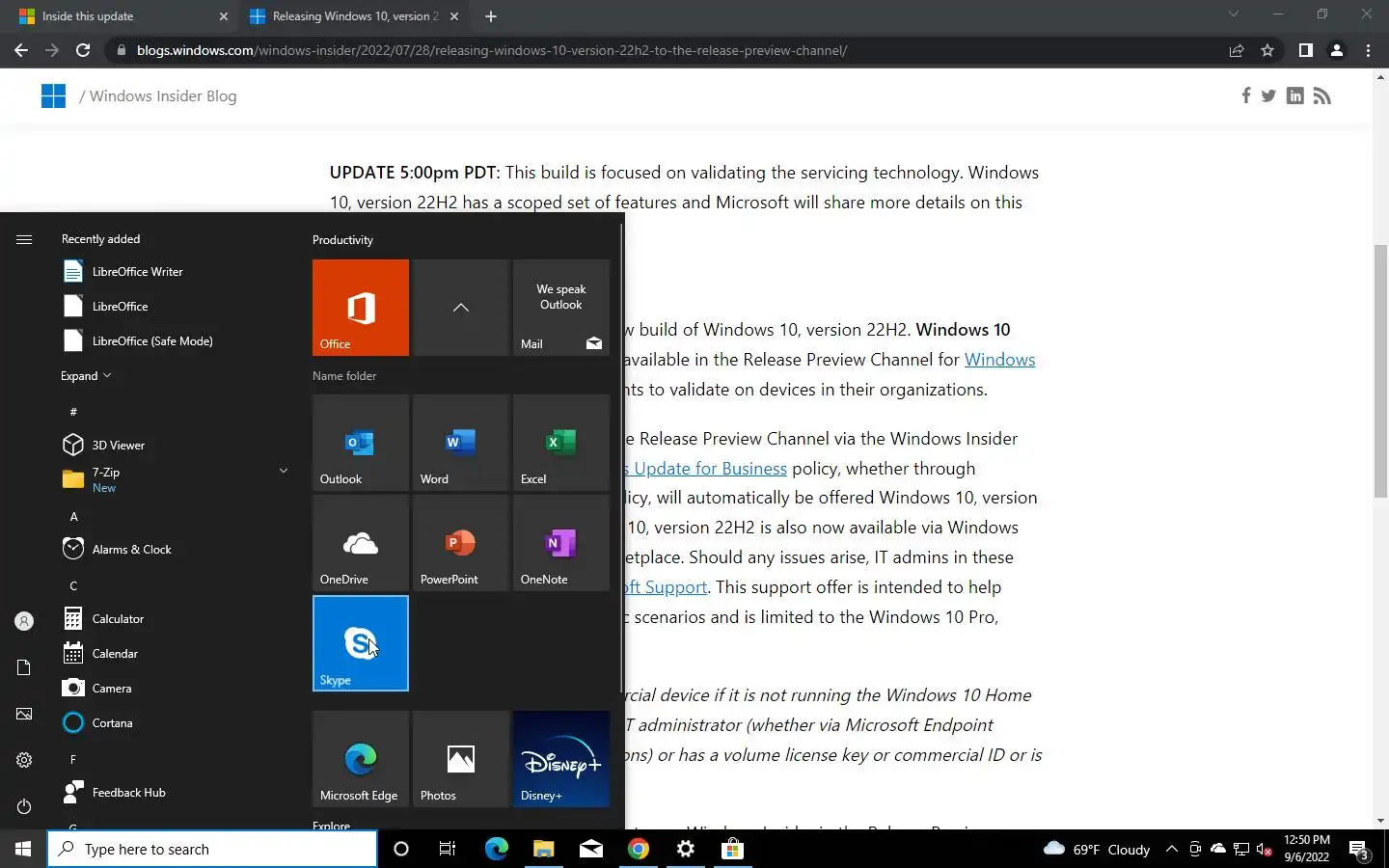Open LibreOffice (Safe Mode) entry
This screenshot has height=868, width=1389.
174,341
